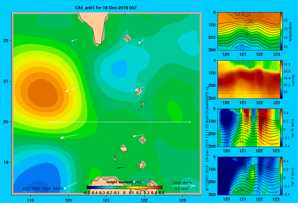
Task: Click the 'vel. E (m/s)' axis label
Action: [x=293, y=177]
